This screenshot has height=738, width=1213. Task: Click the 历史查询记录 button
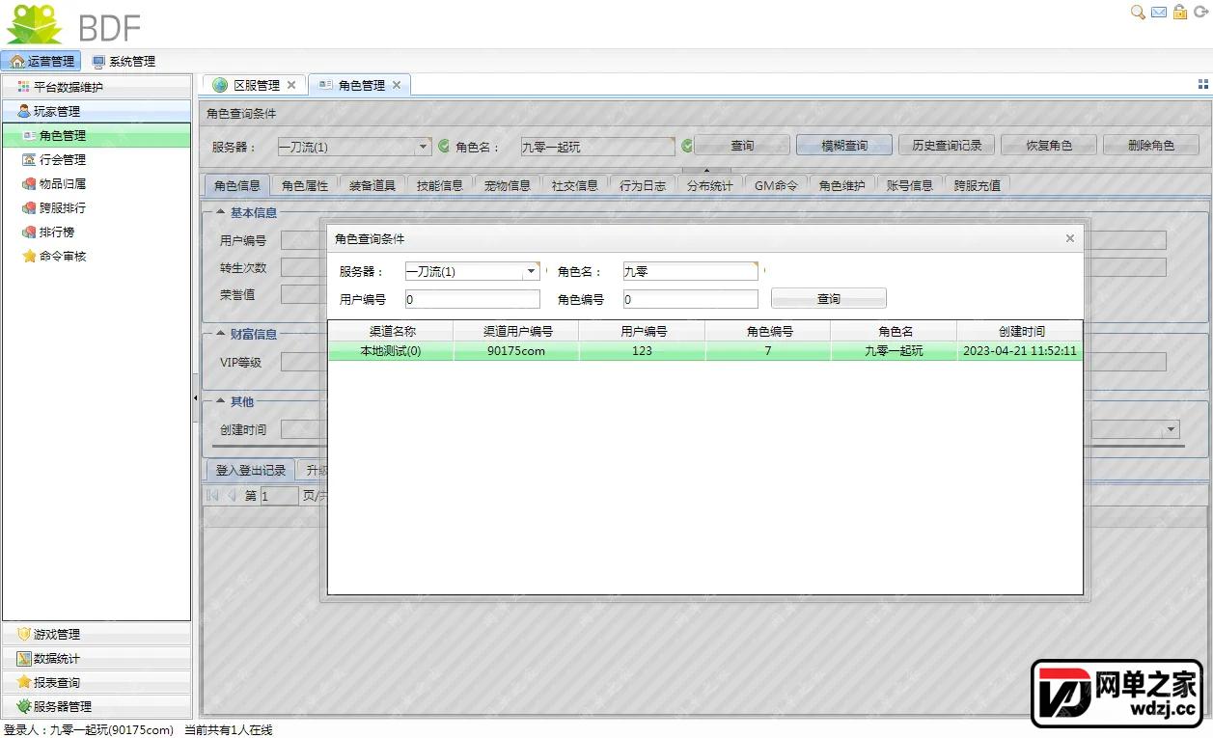coord(947,146)
